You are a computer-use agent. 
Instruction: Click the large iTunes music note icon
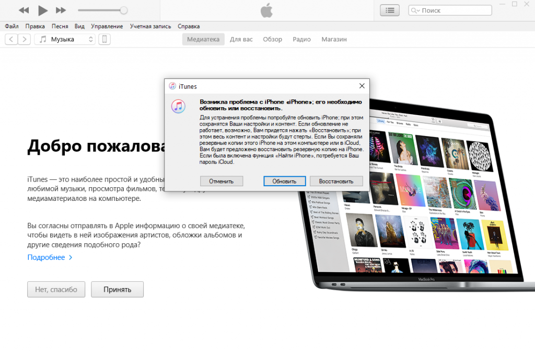pos(178,107)
